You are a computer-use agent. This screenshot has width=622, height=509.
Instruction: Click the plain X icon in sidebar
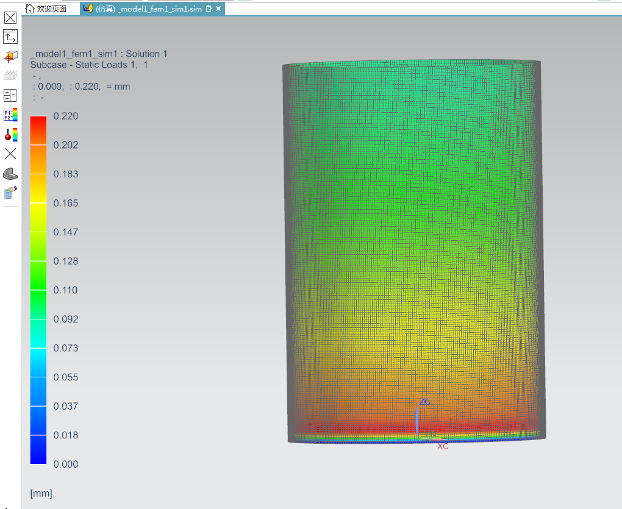click(10, 154)
